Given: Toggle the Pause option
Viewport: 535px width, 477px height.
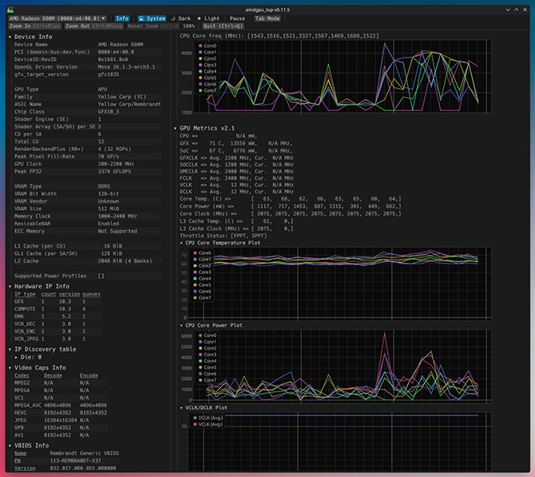Looking at the screenshot, I should 237,18.
